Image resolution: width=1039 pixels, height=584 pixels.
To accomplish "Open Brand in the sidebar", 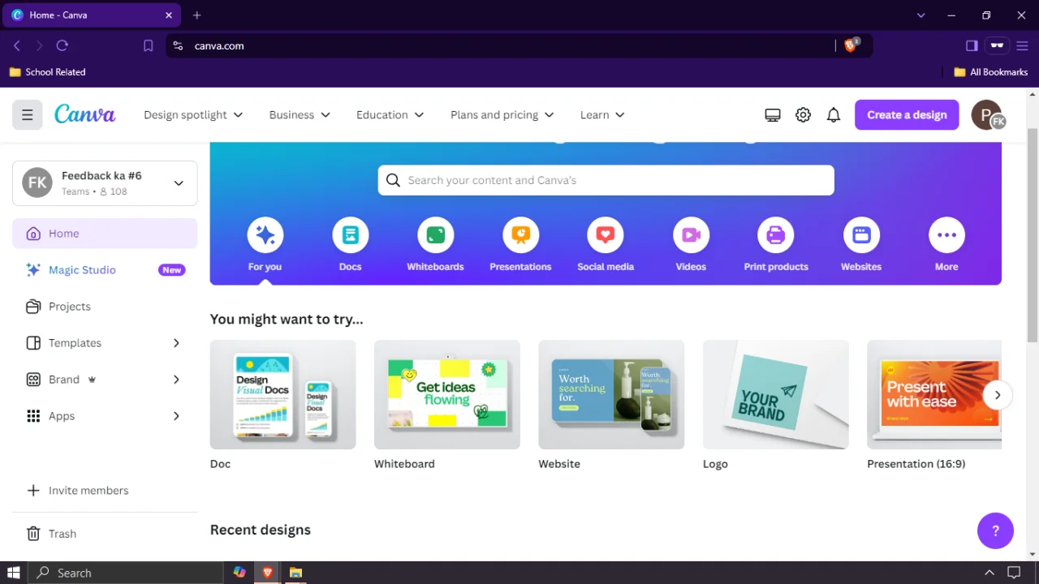I will [x=105, y=380].
